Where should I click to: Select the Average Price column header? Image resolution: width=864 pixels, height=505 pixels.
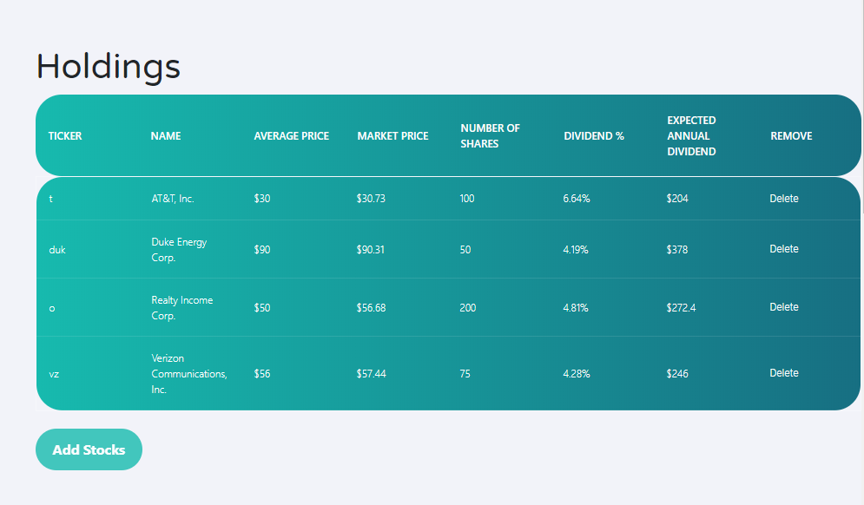pyautogui.click(x=291, y=136)
